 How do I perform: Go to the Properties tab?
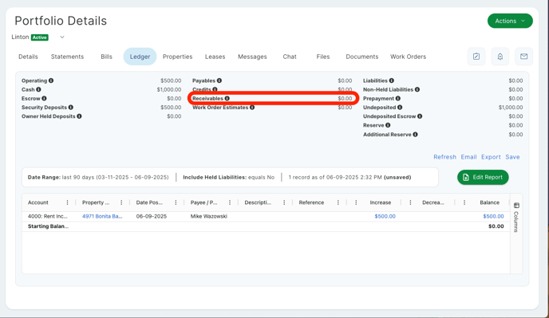tap(177, 57)
